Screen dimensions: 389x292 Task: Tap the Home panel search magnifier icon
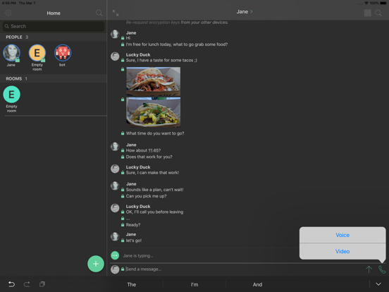(99, 13)
